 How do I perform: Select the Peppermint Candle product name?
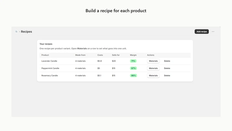pos(50,68)
